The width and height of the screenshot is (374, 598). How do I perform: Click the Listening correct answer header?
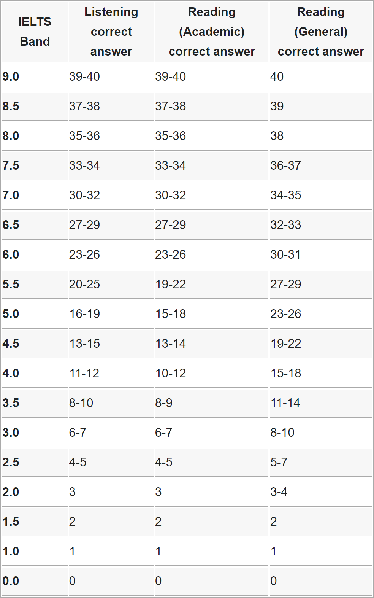point(111,32)
